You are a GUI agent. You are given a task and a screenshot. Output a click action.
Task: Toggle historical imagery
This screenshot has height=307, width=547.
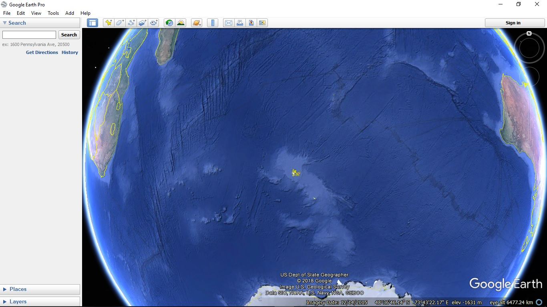[x=169, y=23]
